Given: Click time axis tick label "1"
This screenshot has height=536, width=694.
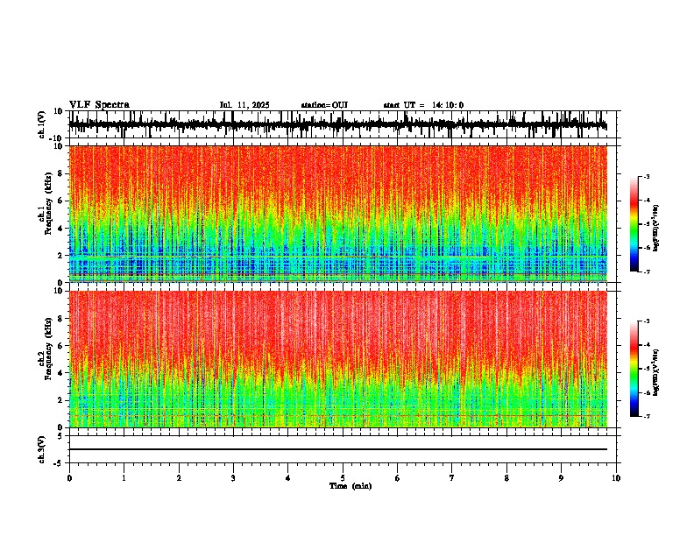Looking at the screenshot, I should [124, 478].
